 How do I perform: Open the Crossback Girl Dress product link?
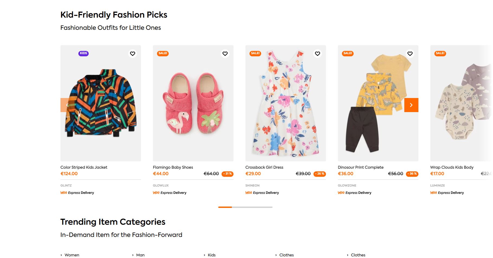[x=264, y=167]
